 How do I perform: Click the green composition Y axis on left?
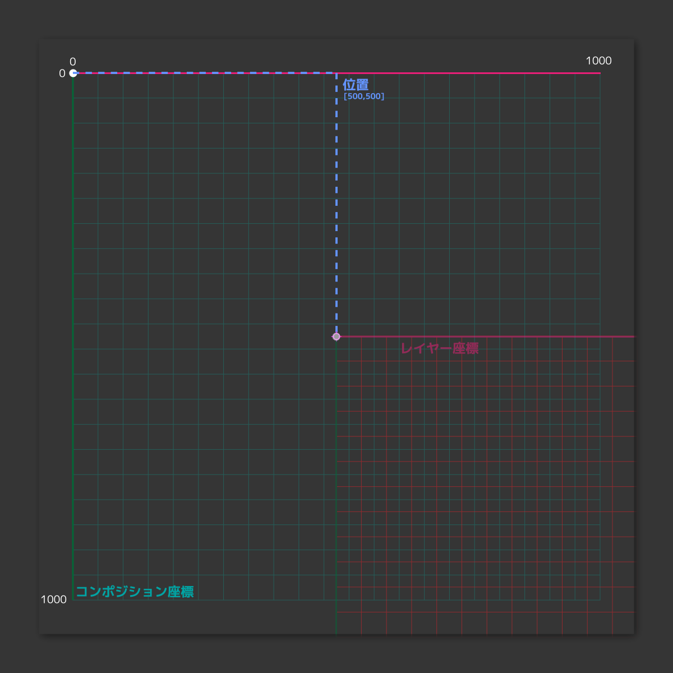pyautogui.click(x=73, y=336)
